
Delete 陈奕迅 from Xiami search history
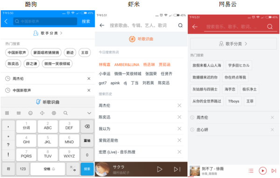(x=180, y=117)
